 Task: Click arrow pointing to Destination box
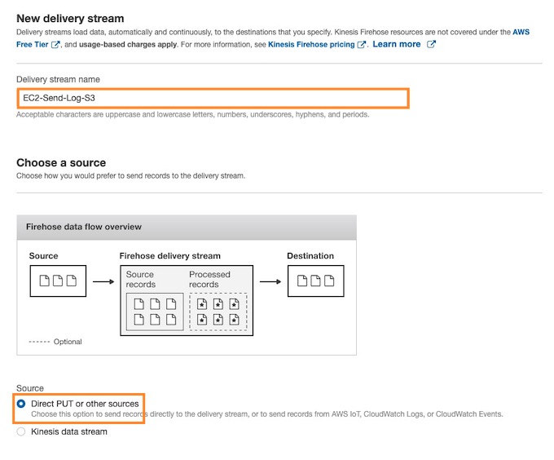pos(270,282)
